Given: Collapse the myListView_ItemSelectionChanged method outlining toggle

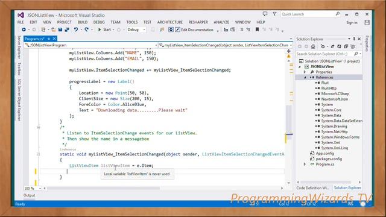Looking at the screenshot, I should 38,154.
